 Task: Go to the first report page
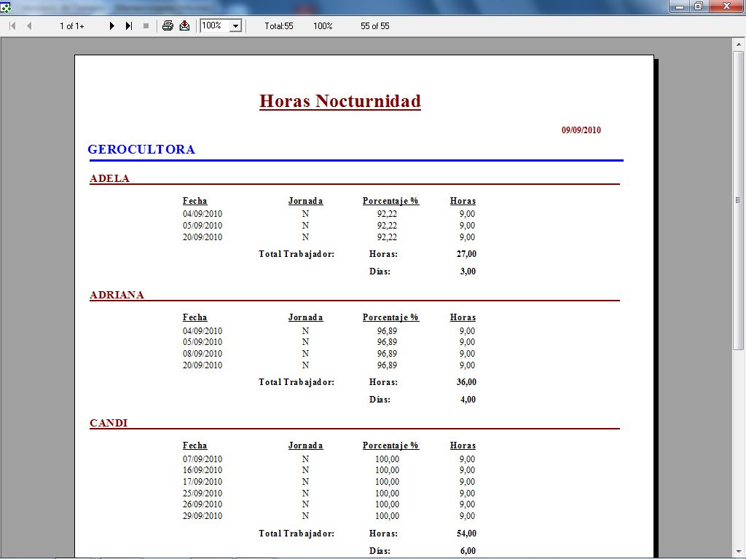[x=12, y=25]
